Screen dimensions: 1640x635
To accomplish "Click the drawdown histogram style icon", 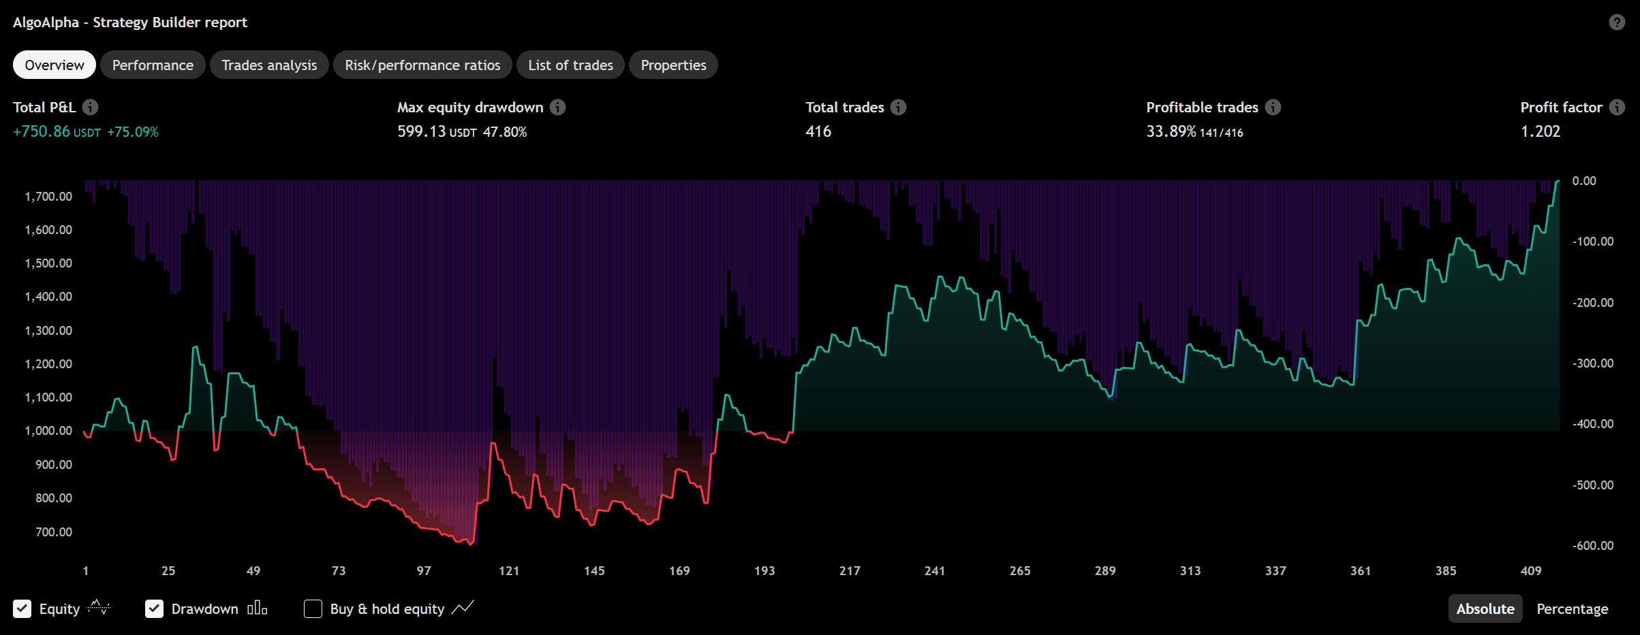I will 257,608.
